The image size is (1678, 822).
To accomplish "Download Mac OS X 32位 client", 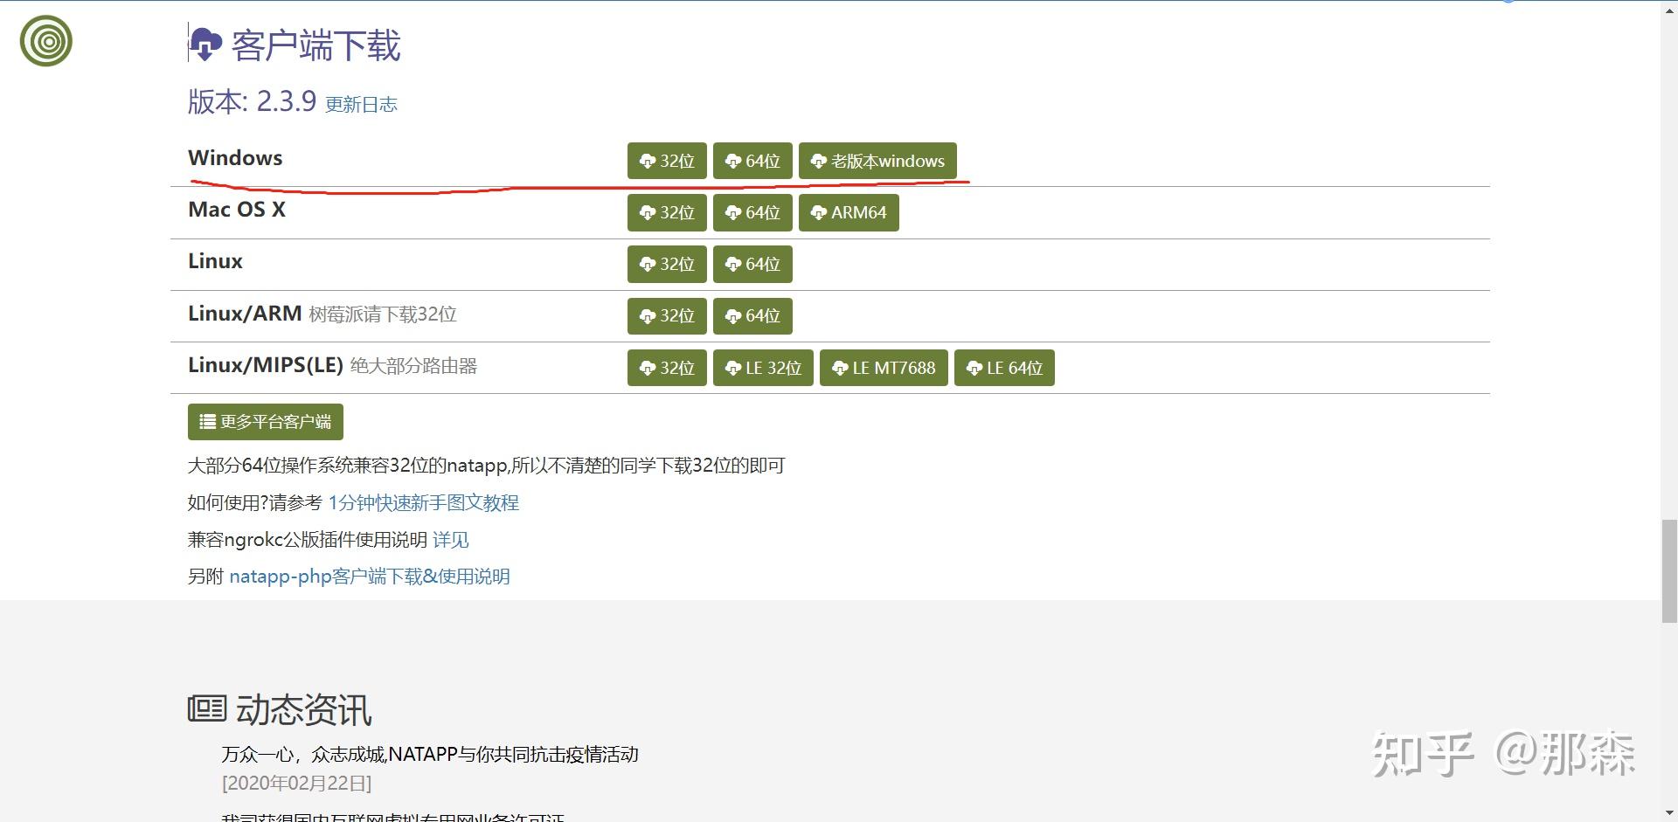I will [666, 212].
